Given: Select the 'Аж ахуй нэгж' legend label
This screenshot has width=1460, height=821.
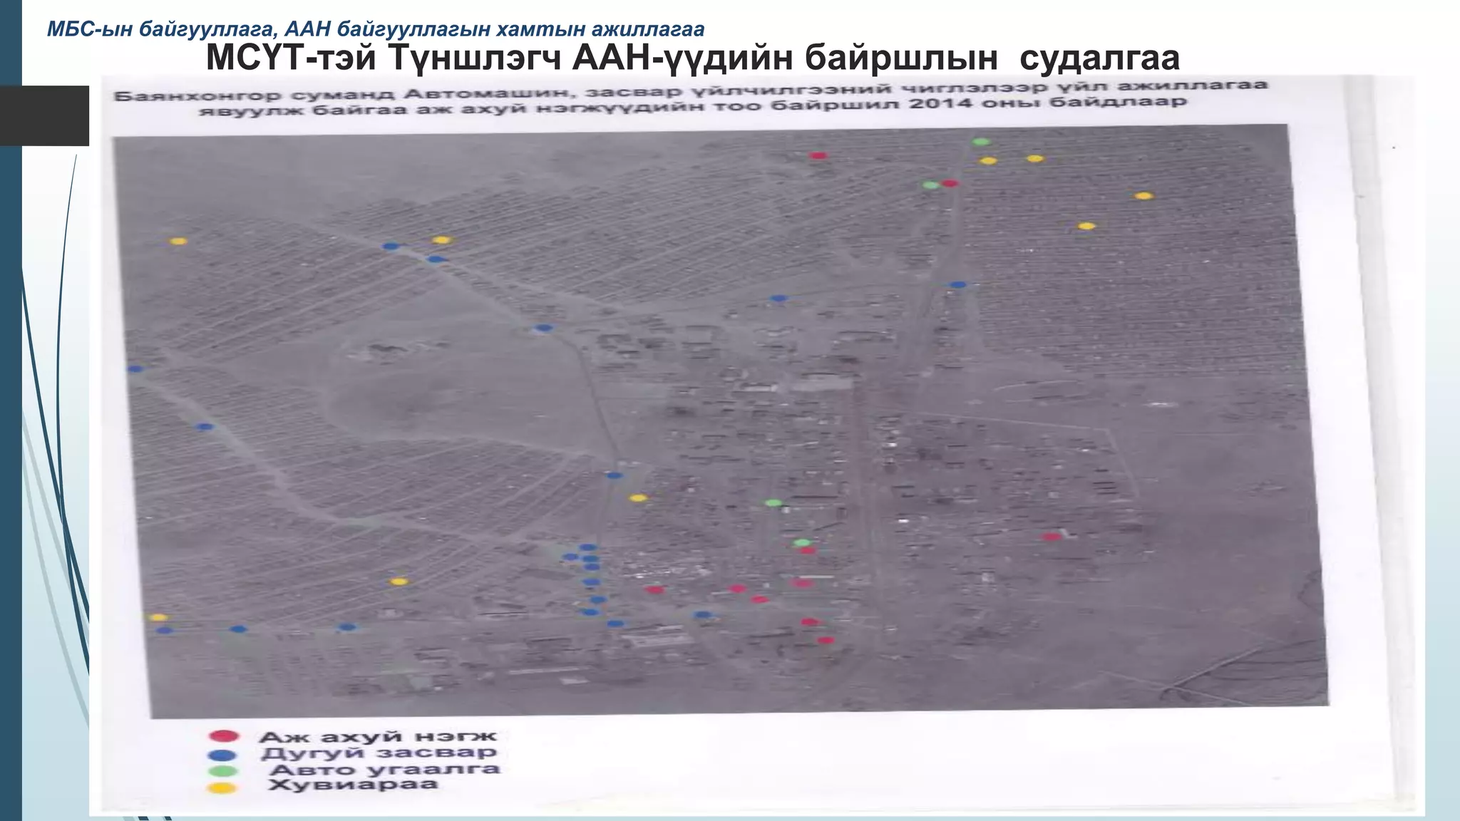Looking at the screenshot, I should coord(377,737).
